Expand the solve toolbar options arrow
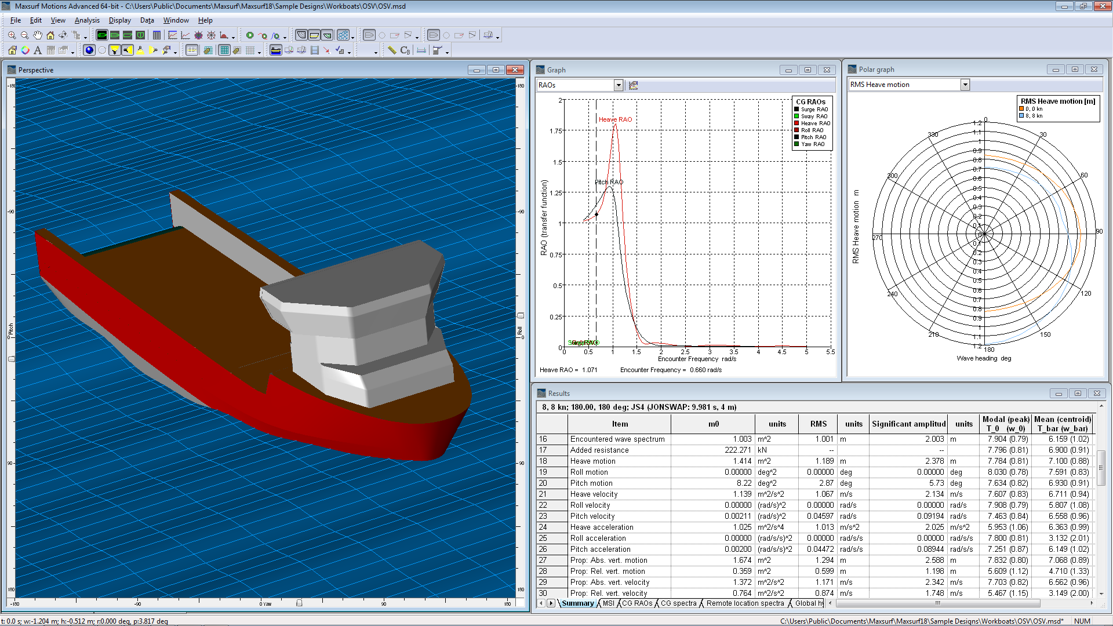Screen dimensions: 1113x626 point(285,37)
